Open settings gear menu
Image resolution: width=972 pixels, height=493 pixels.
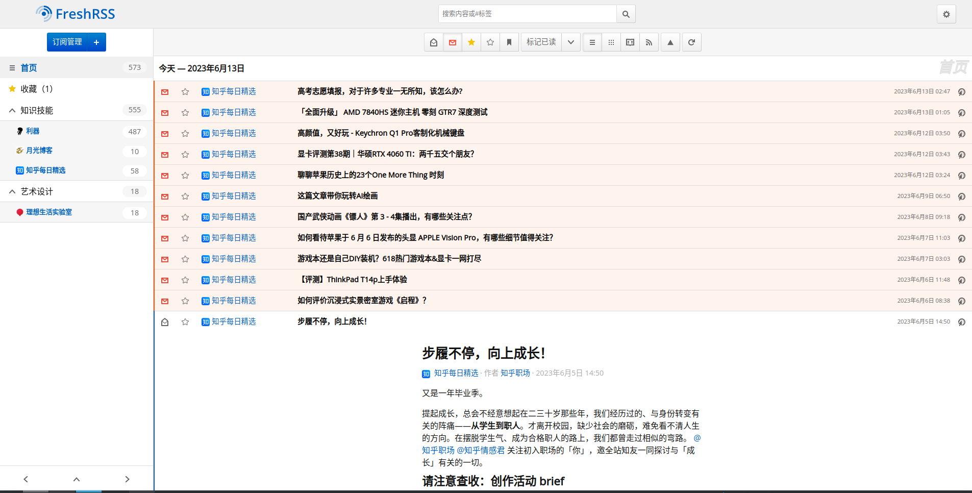(946, 14)
